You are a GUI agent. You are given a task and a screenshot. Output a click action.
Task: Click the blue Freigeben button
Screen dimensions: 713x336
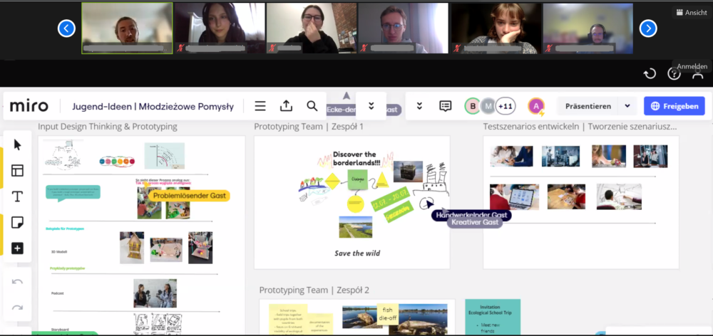pyautogui.click(x=674, y=106)
